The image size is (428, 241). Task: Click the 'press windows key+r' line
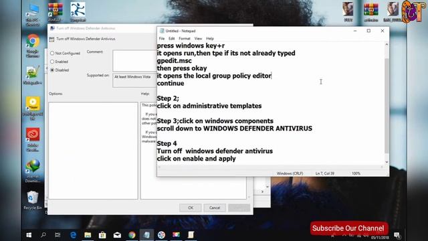191,46
